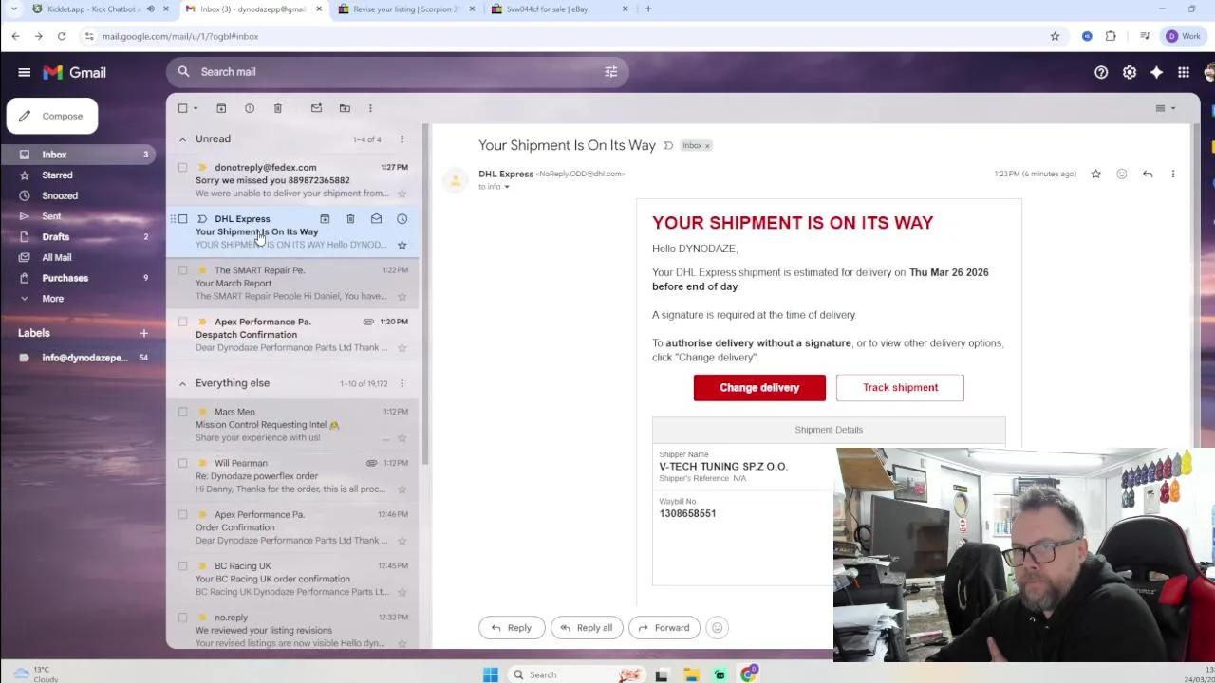Tick the Despatch Confirmation email checkbox
This screenshot has height=683, width=1215.
point(182,322)
